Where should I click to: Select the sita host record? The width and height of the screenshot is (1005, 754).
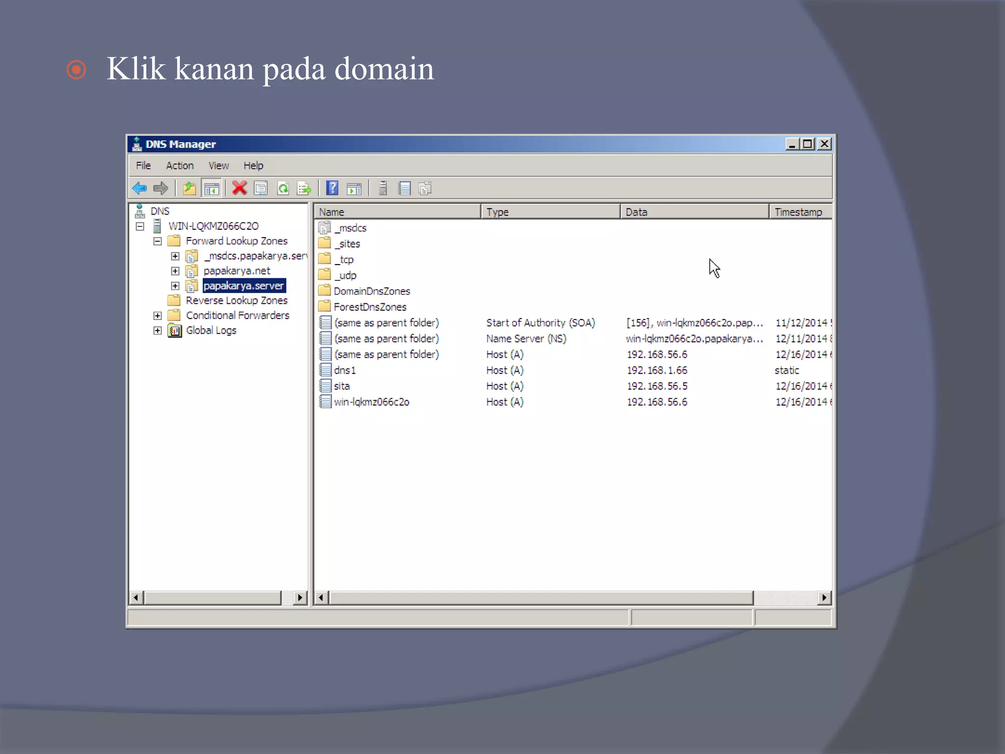[335, 386]
